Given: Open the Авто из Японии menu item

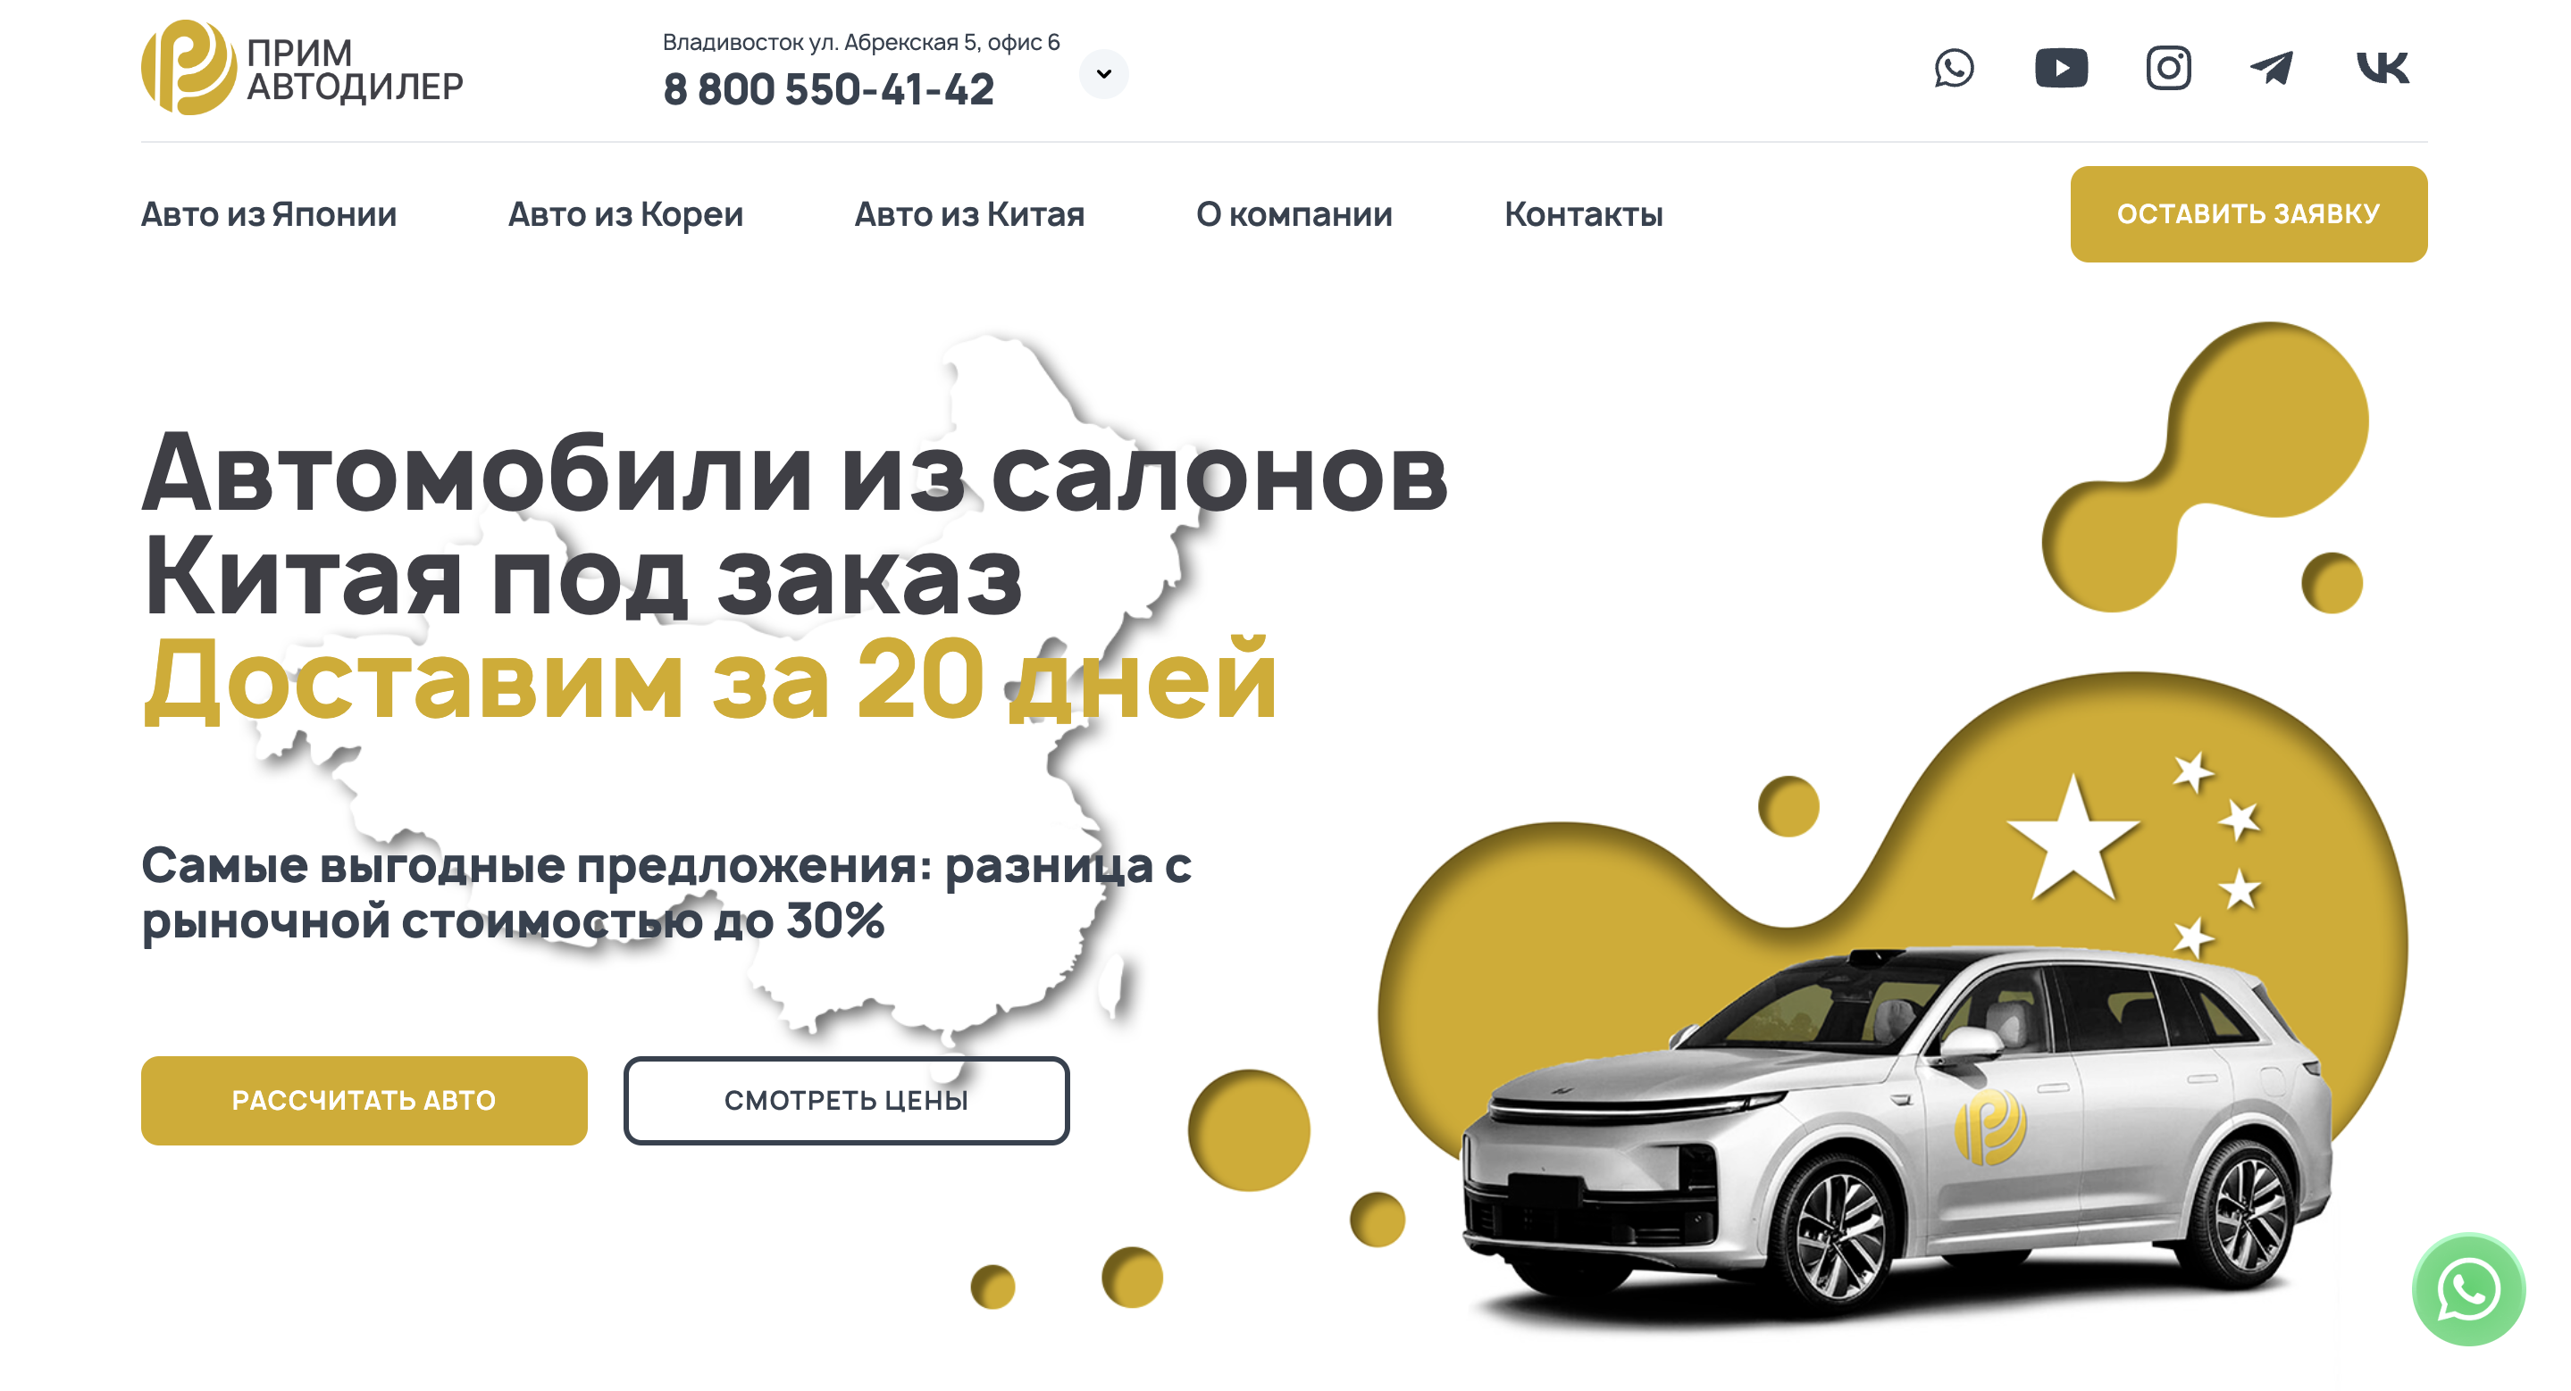Looking at the screenshot, I should coord(269,214).
